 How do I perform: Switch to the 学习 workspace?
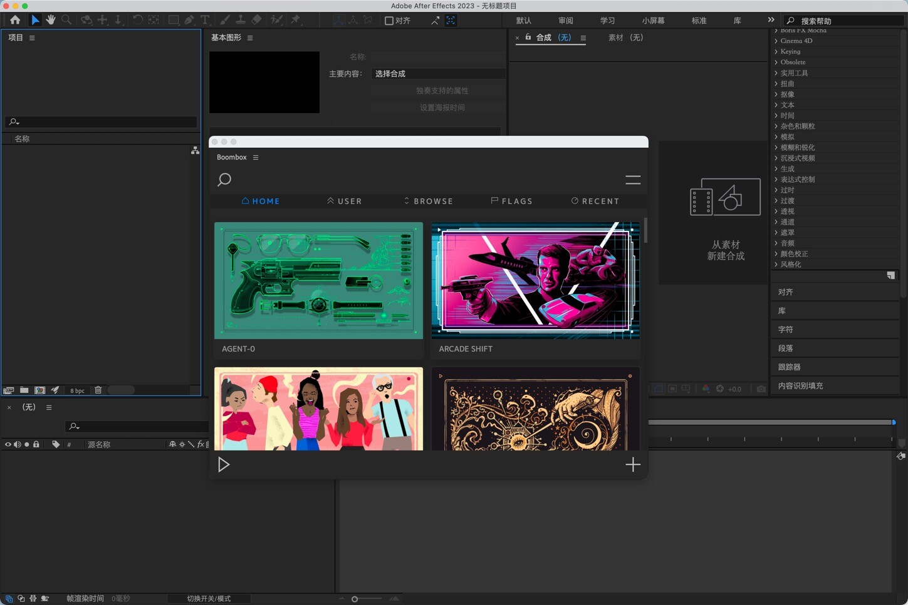pos(607,21)
